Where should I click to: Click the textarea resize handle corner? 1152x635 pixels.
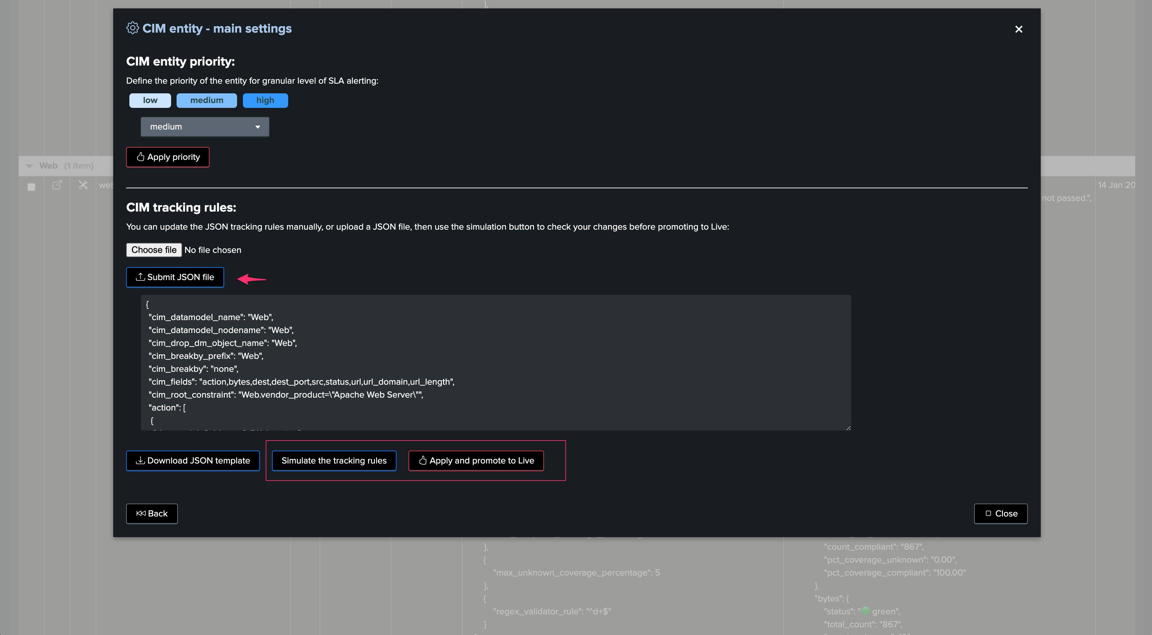click(848, 428)
